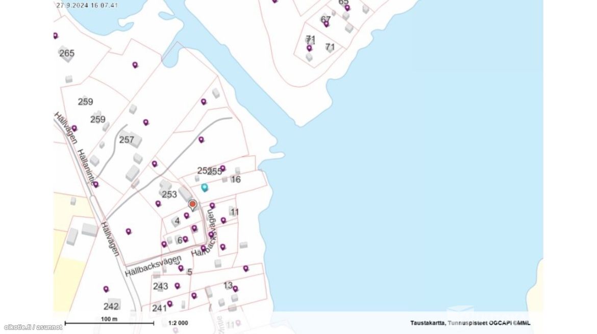The width and height of the screenshot is (597, 334).
Task: Click the plot 257 building label
Action: click(126, 140)
